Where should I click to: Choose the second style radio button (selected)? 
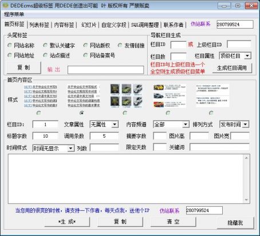82,113
